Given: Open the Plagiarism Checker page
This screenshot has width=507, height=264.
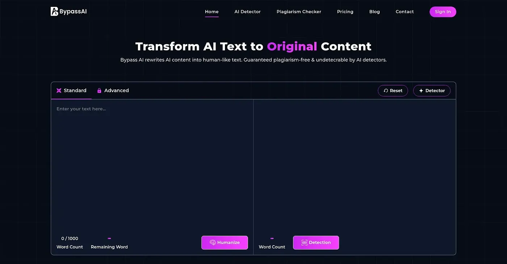Looking at the screenshot, I should (x=299, y=12).
